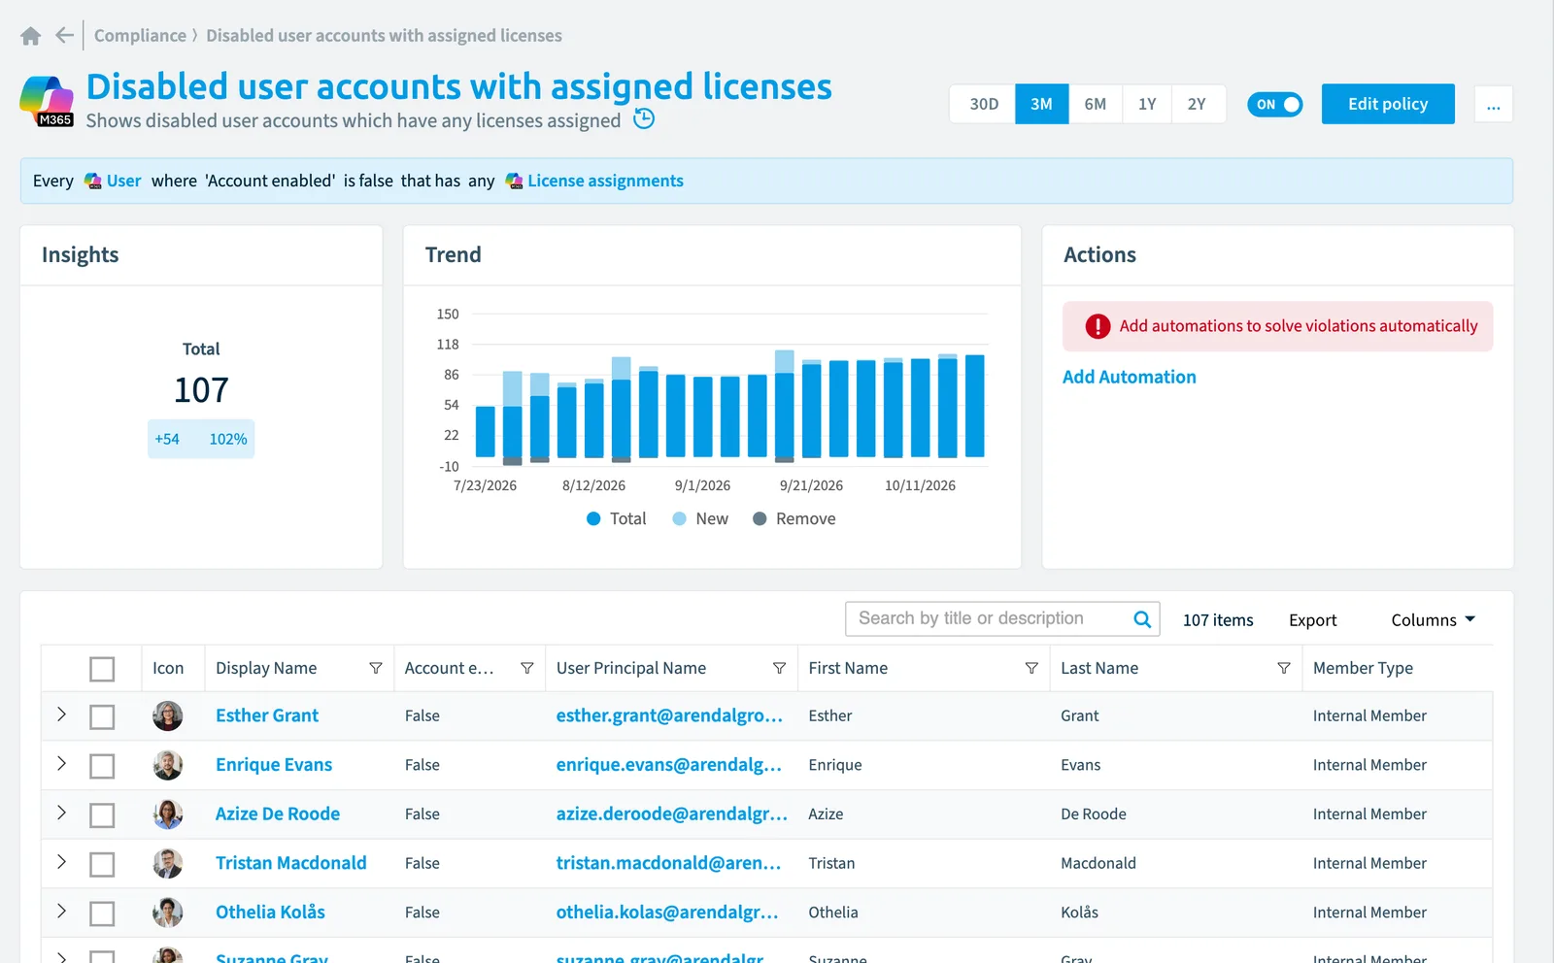Open Esther Grant's display name link
This screenshot has width=1554, height=963.
coord(267,715)
